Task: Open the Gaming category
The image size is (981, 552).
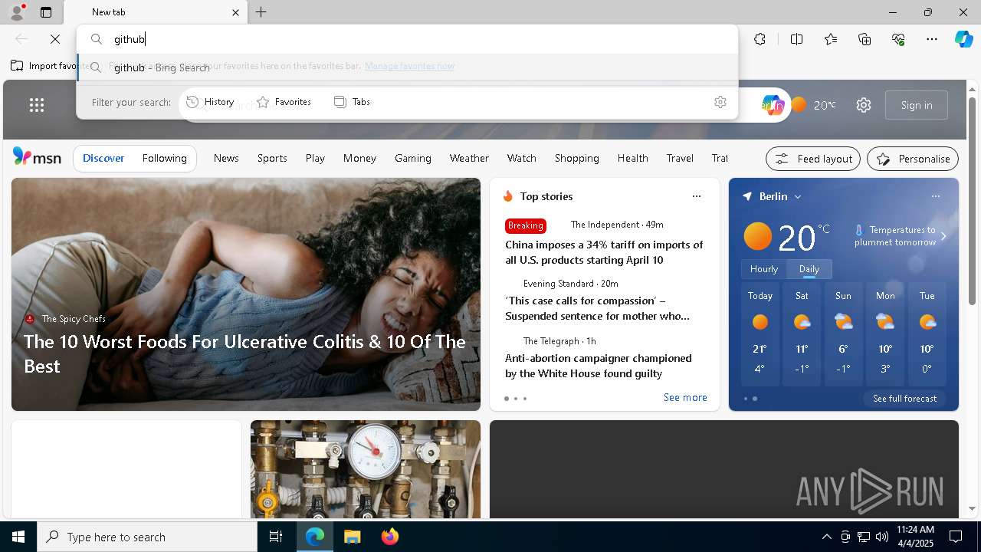Action: click(413, 158)
